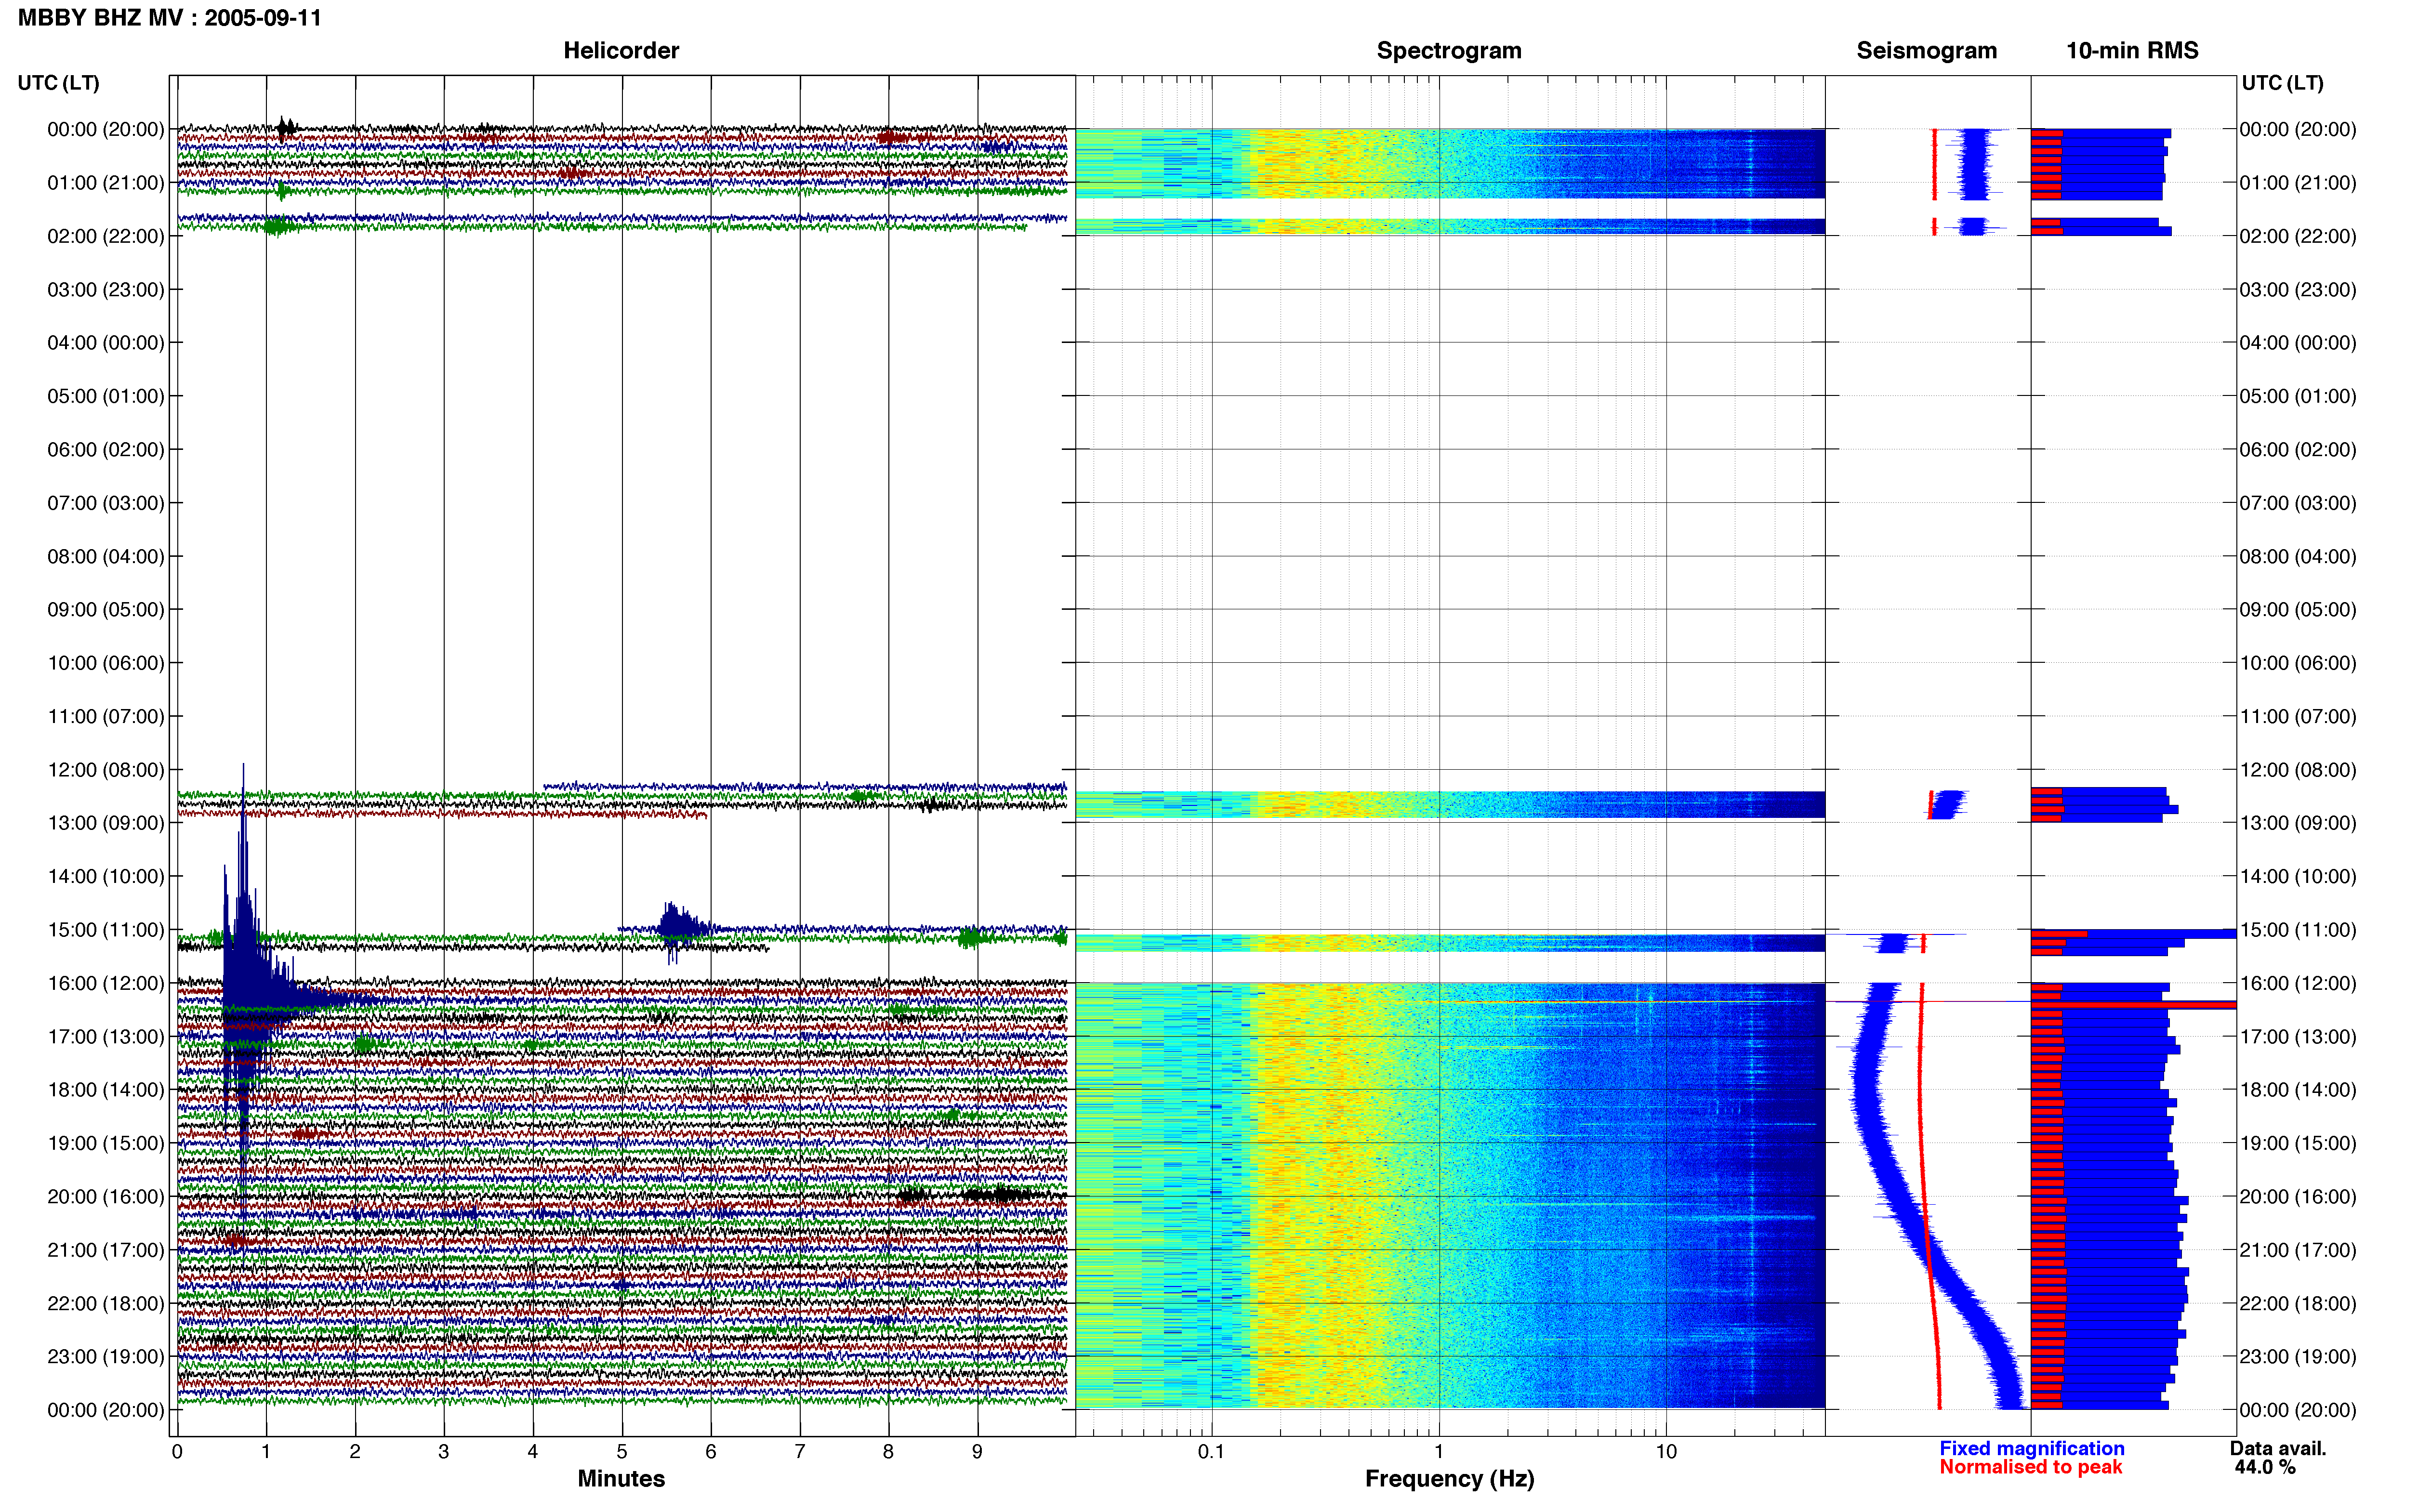Click the 'Seismogram' panel heading

click(x=1926, y=50)
